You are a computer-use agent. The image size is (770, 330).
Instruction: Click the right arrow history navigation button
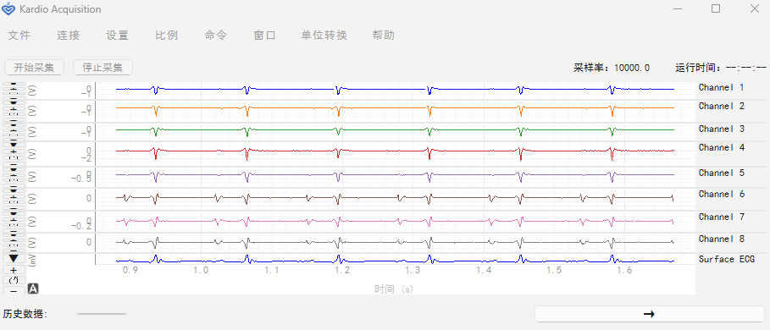(x=649, y=314)
